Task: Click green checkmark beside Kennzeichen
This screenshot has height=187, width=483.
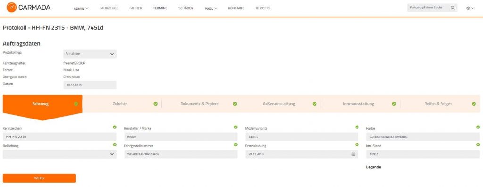Action: pyautogui.click(x=115, y=127)
